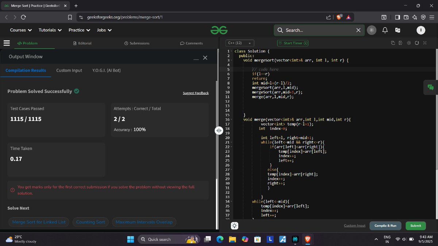The width and height of the screenshot is (438, 246).
Task: Open the user profile avatar
Action: (x=421, y=30)
